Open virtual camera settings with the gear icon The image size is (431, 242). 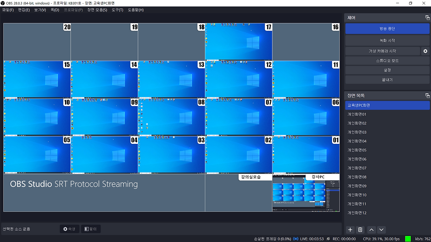(x=425, y=51)
